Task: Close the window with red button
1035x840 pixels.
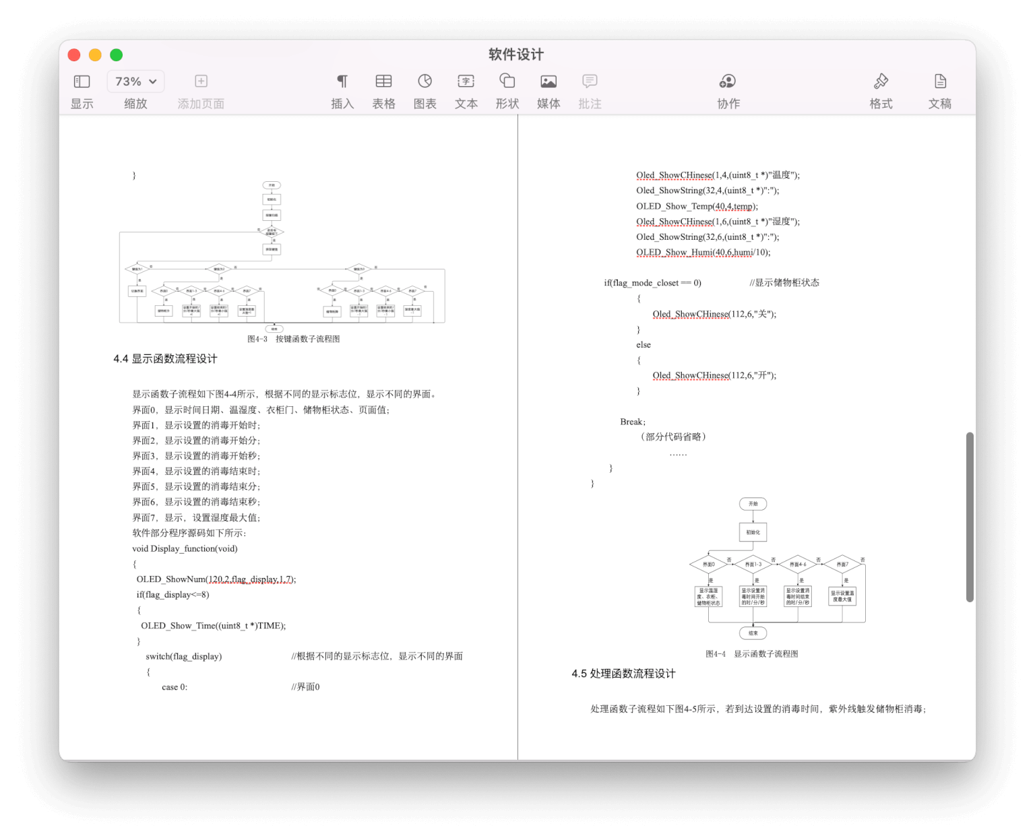Action: click(74, 55)
